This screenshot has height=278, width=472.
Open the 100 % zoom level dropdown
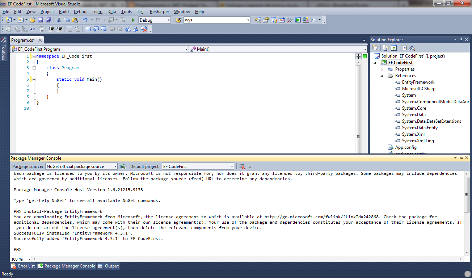click(29, 259)
